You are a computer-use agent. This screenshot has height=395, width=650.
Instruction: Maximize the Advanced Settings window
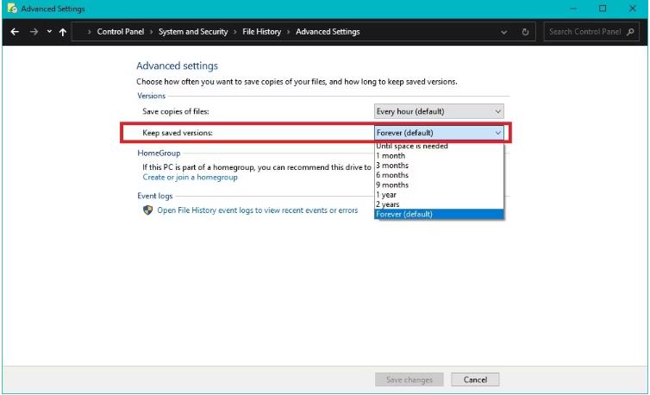point(603,9)
